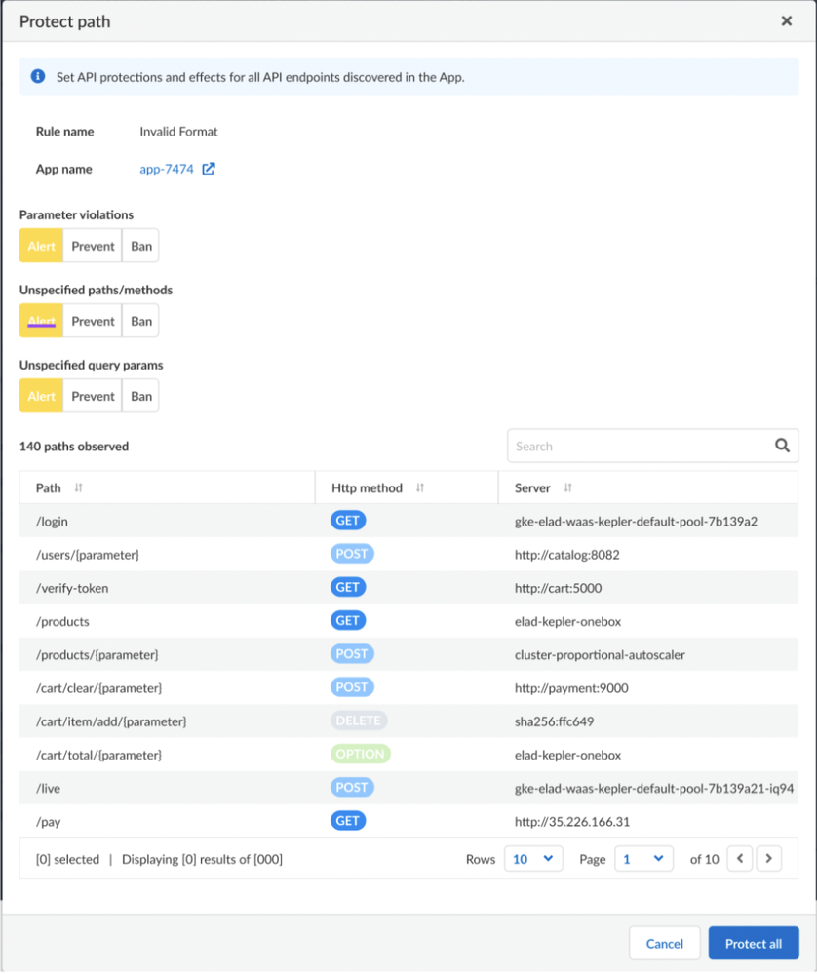Set Unspecified paths/methods to Ban
Image resolution: width=817 pixels, height=974 pixels.
tap(141, 321)
